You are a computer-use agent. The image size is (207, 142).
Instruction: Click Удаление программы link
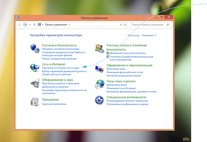point(54,104)
